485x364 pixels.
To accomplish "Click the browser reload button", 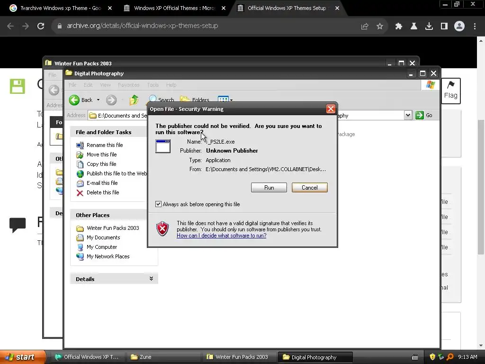I will point(41,26).
